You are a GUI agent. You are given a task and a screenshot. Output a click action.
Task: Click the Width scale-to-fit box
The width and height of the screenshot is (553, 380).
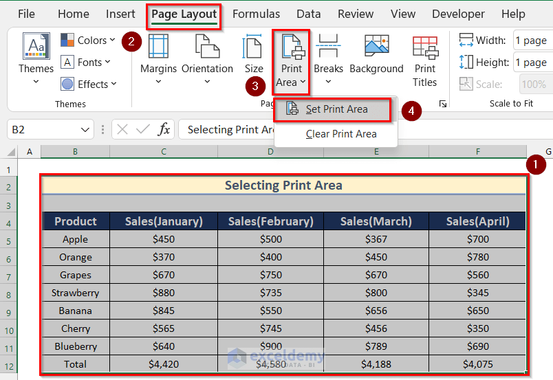point(532,40)
